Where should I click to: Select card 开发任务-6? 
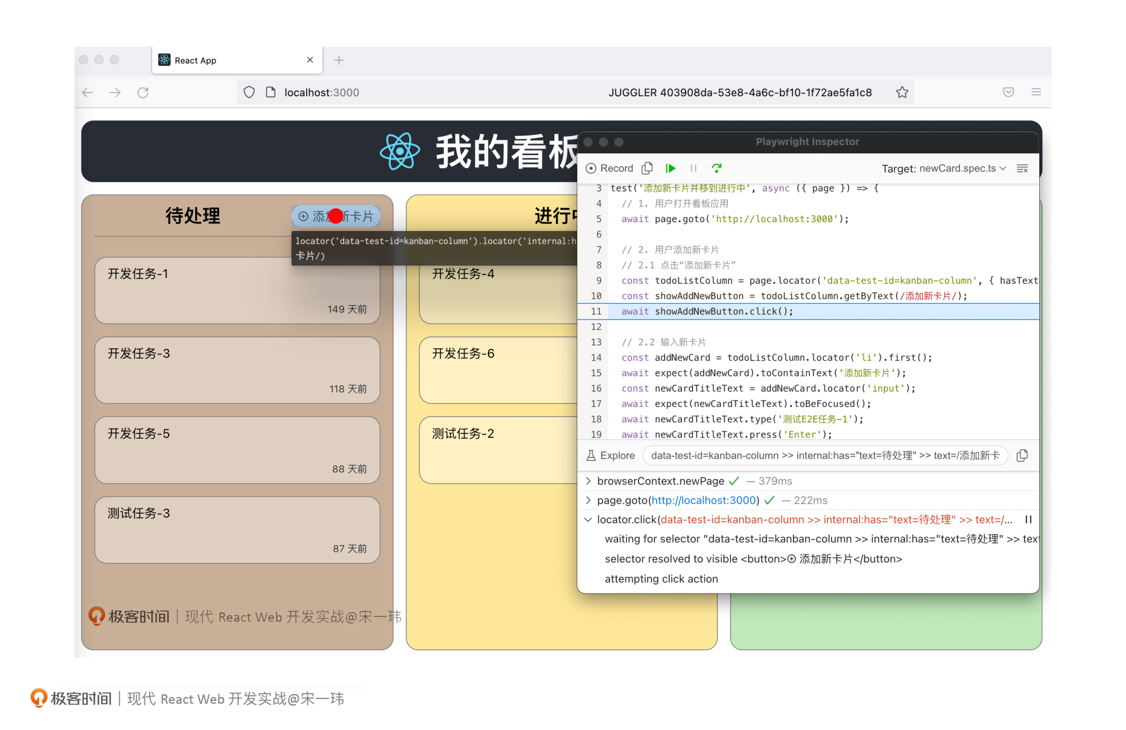498,370
